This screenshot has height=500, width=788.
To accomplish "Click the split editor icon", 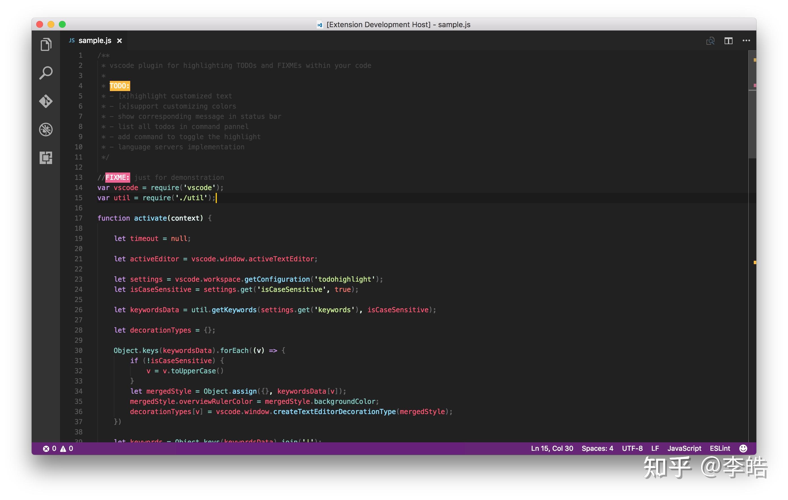I will (728, 41).
